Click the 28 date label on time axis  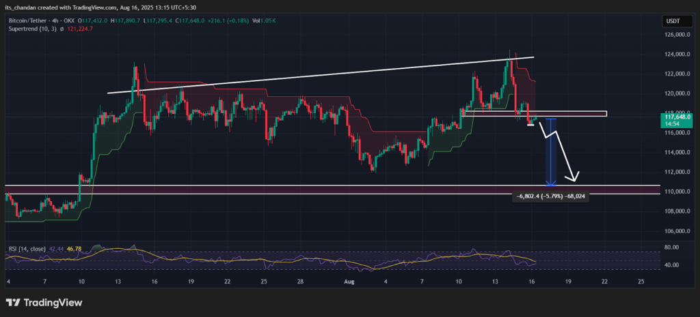(x=301, y=282)
